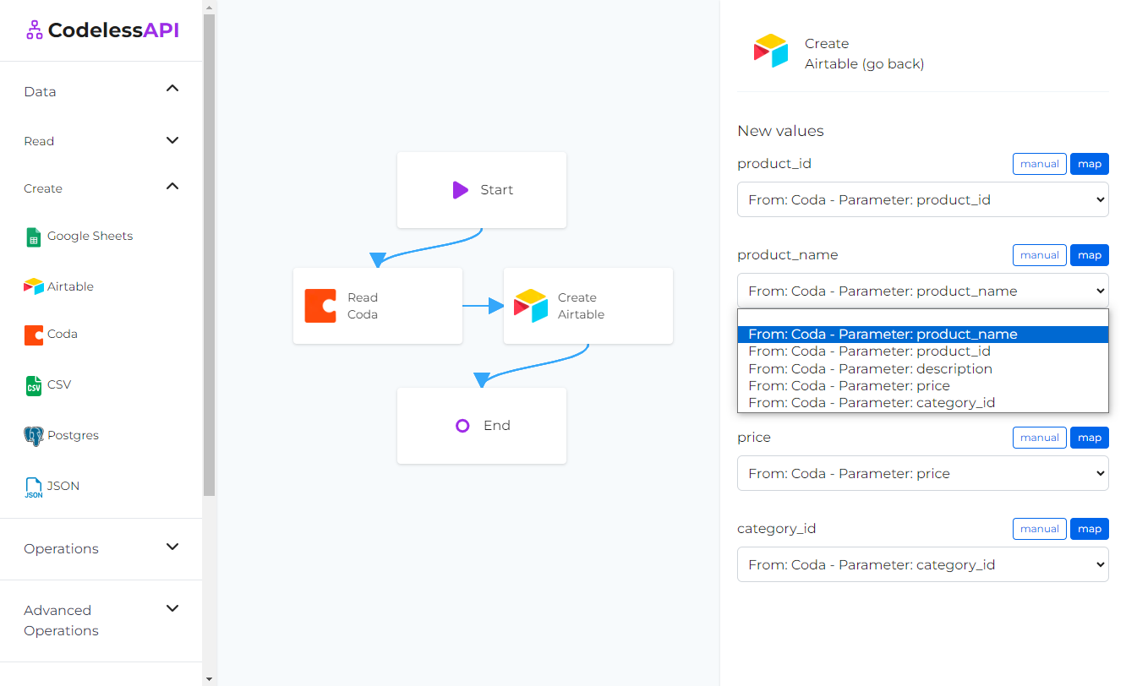Image resolution: width=1126 pixels, height=686 pixels.
Task: Select the CSV file icon
Action: point(33,385)
